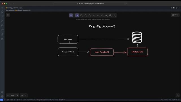Click the programmer quote in status bar

click(x=41, y=100)
